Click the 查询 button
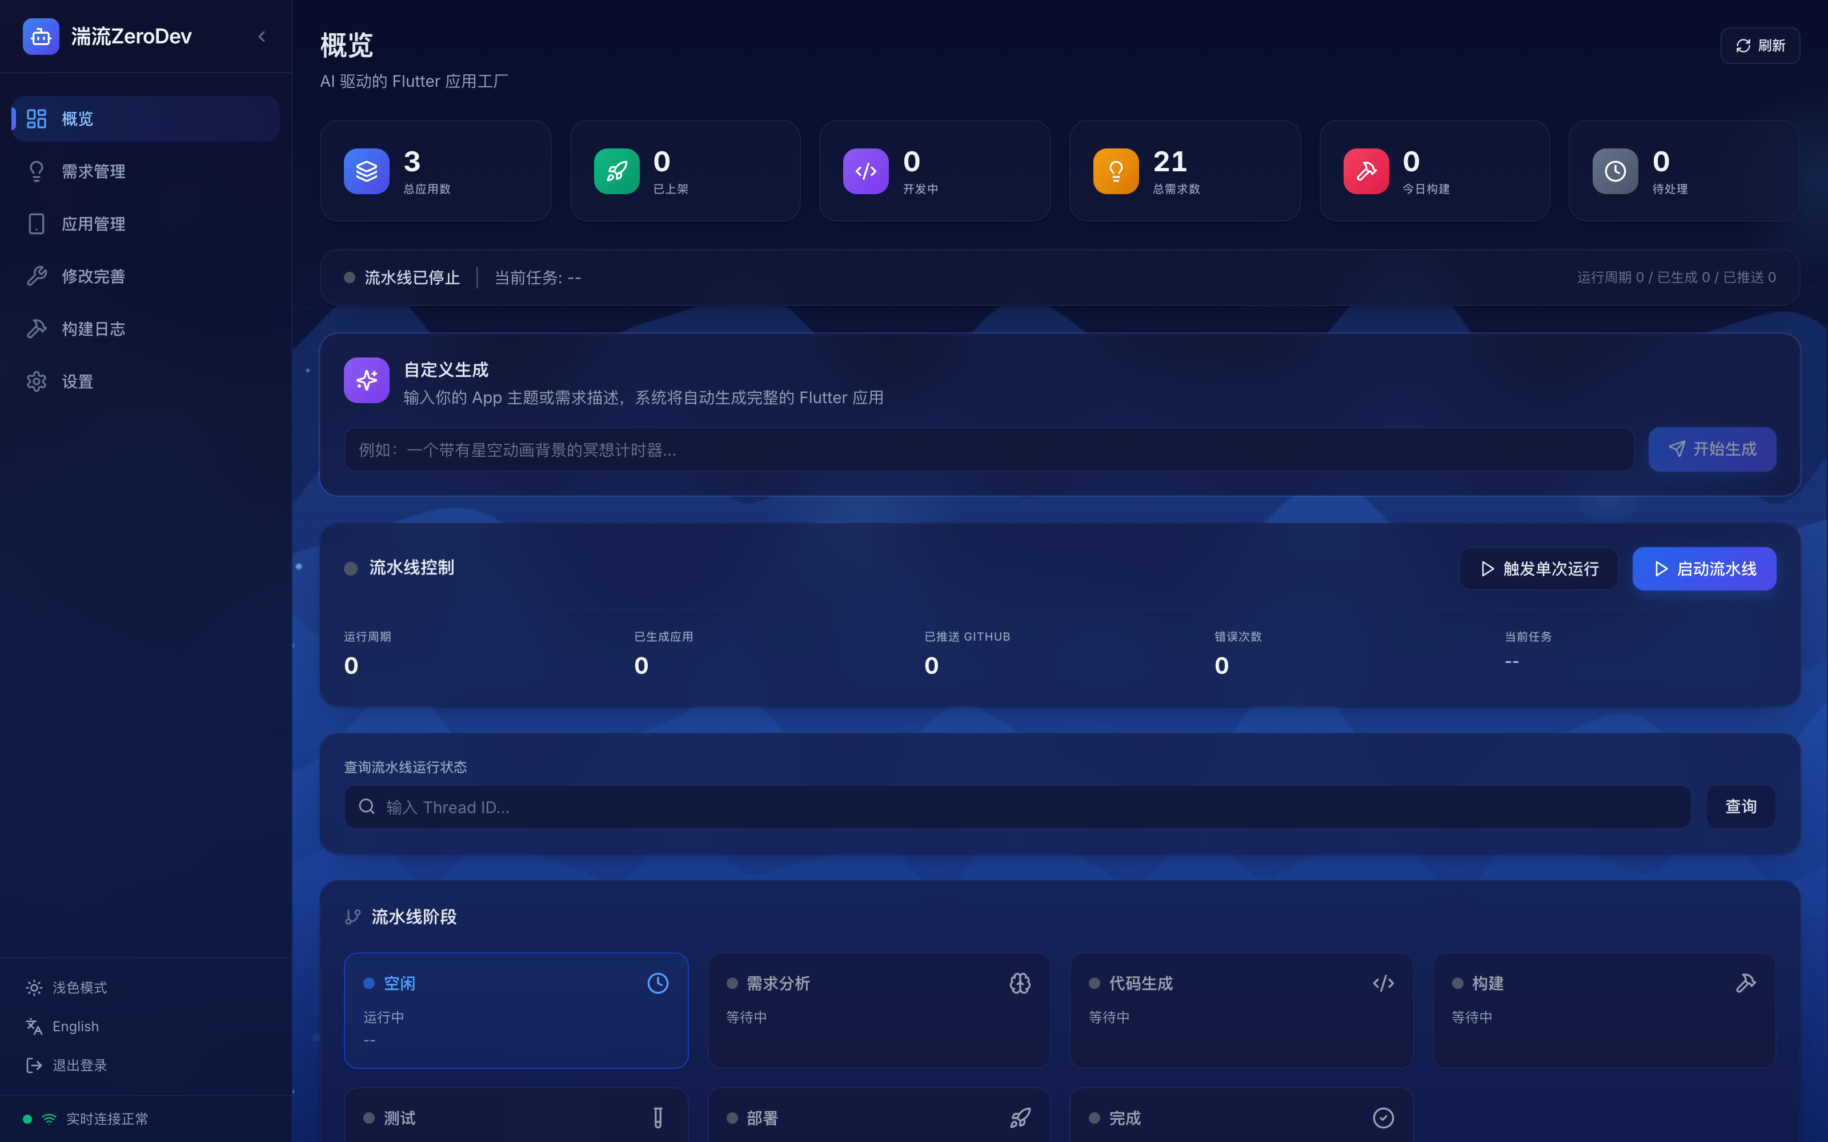Screen dimensions: 1828x1142 click(1741, 807)
